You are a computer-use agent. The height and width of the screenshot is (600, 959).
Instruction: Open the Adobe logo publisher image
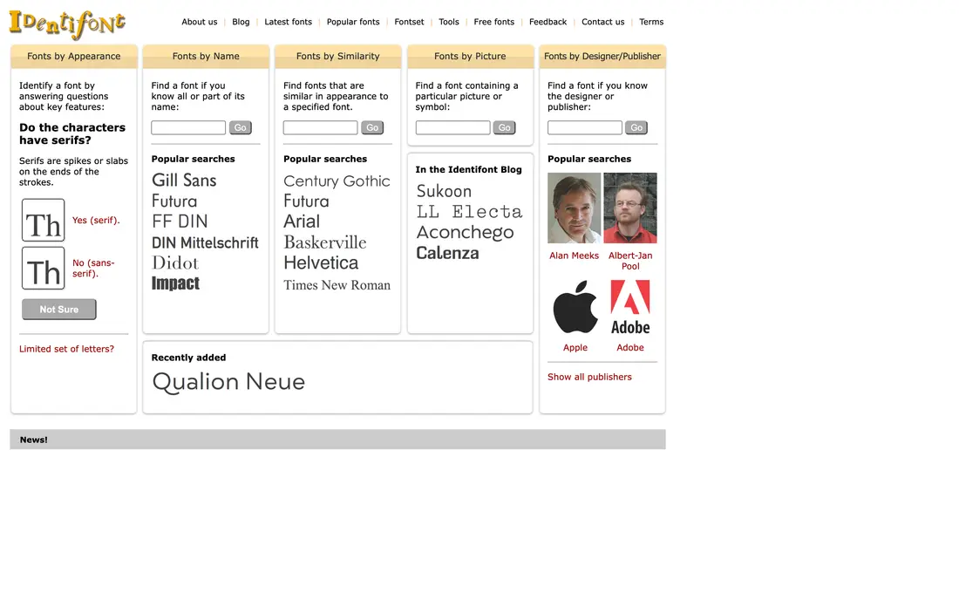(x=630, y=307)
